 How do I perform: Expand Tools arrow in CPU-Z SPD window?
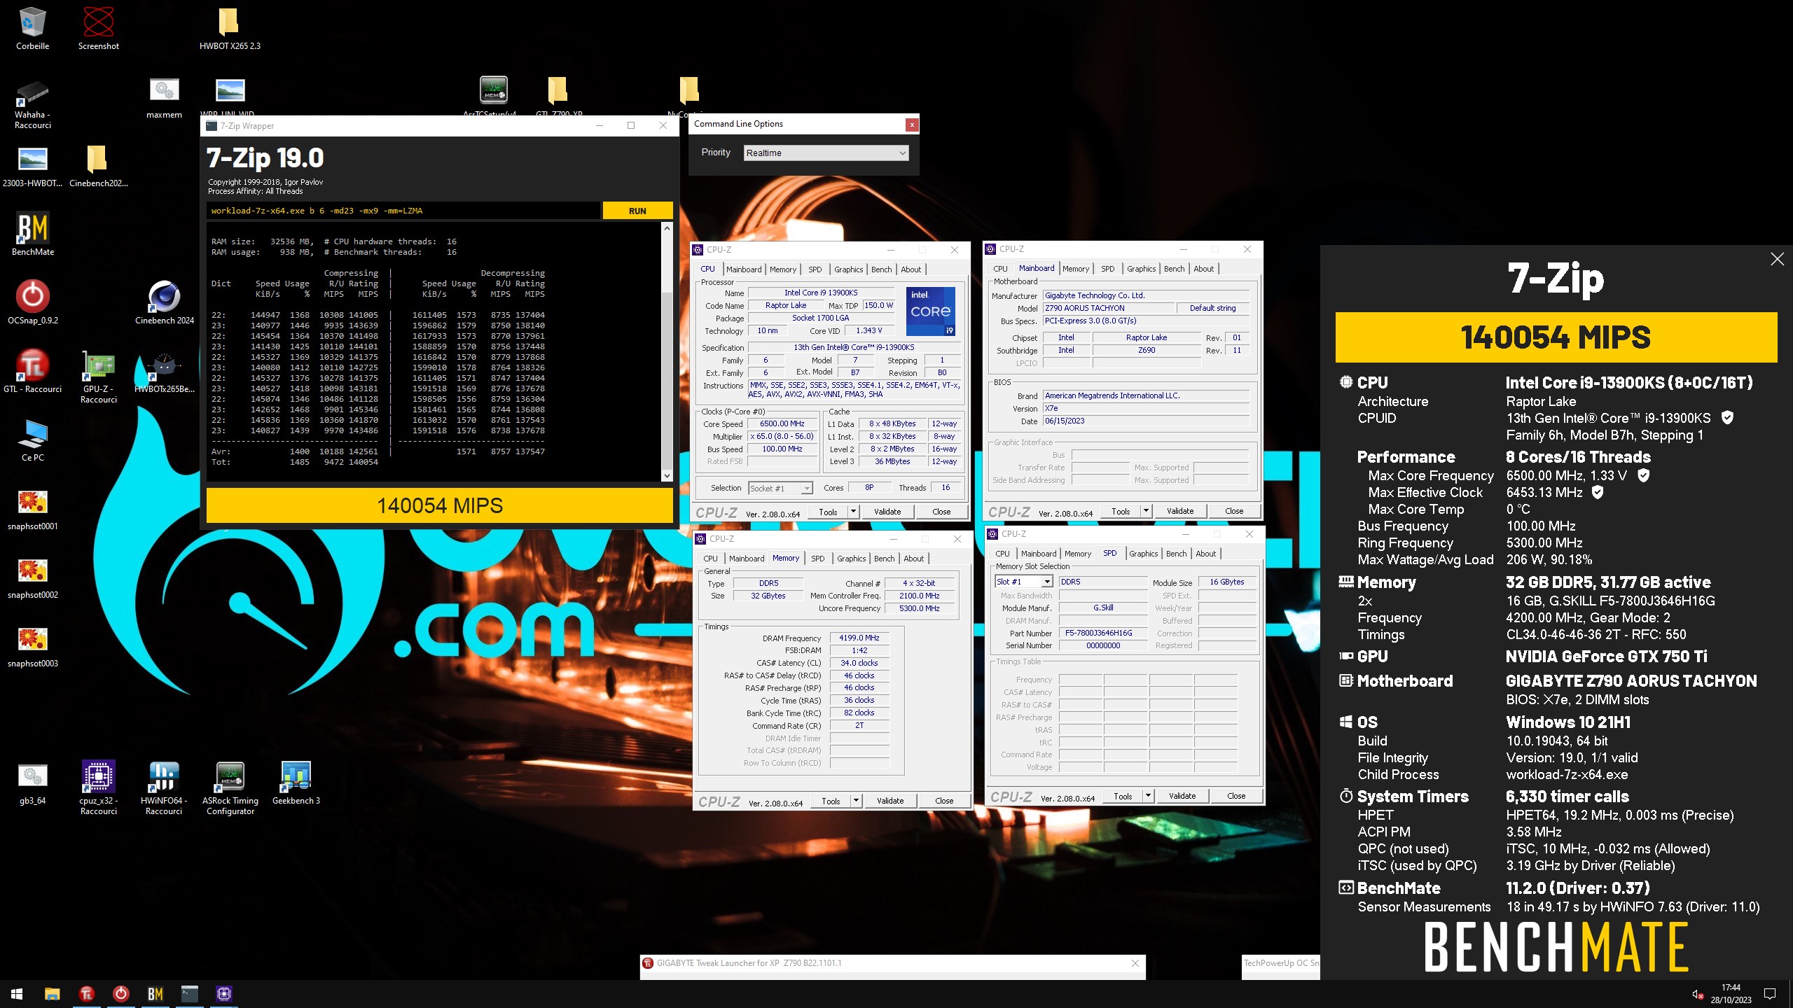(x=1148, y=796)
